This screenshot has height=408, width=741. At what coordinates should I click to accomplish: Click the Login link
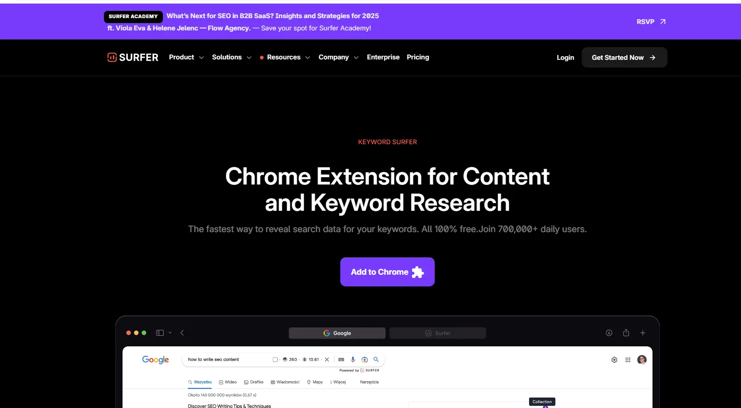(565, 58)
